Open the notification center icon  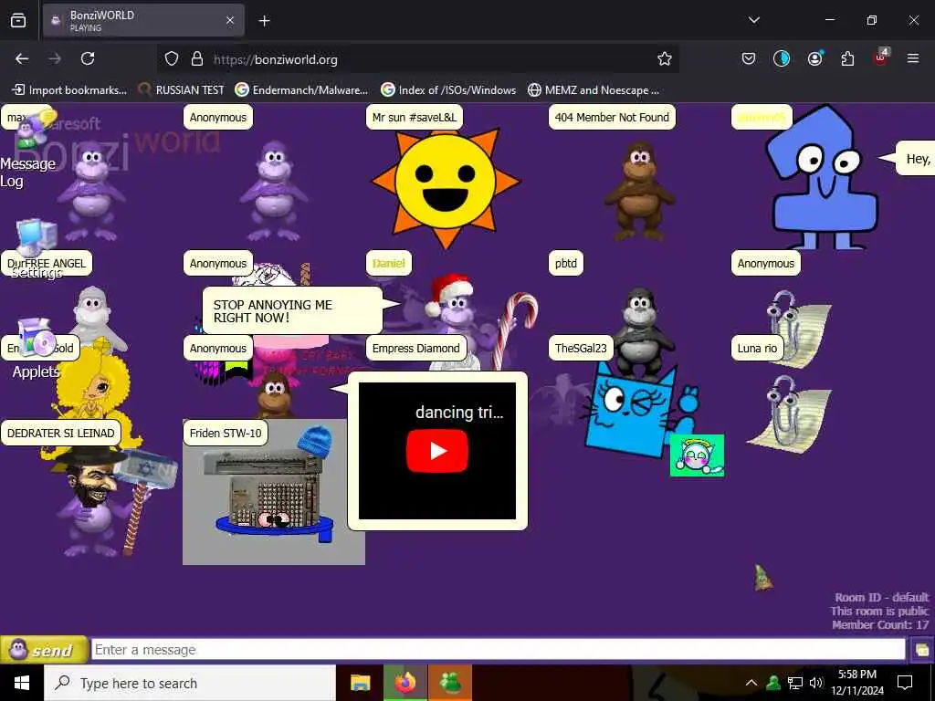click(905, 683)
